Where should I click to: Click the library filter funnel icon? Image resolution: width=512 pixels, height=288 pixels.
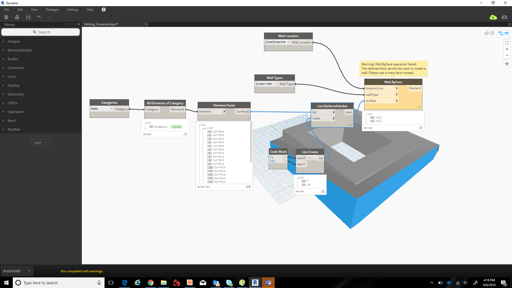pyautogui.click(x=68, y=24)
